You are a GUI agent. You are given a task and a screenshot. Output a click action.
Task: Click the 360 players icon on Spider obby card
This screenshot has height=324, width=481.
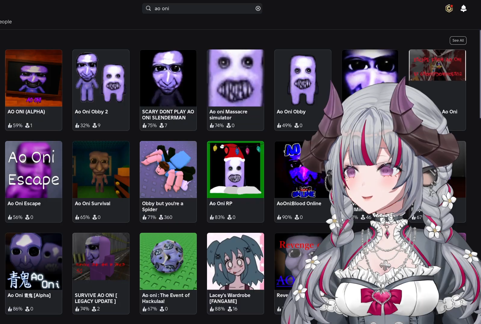161,217
